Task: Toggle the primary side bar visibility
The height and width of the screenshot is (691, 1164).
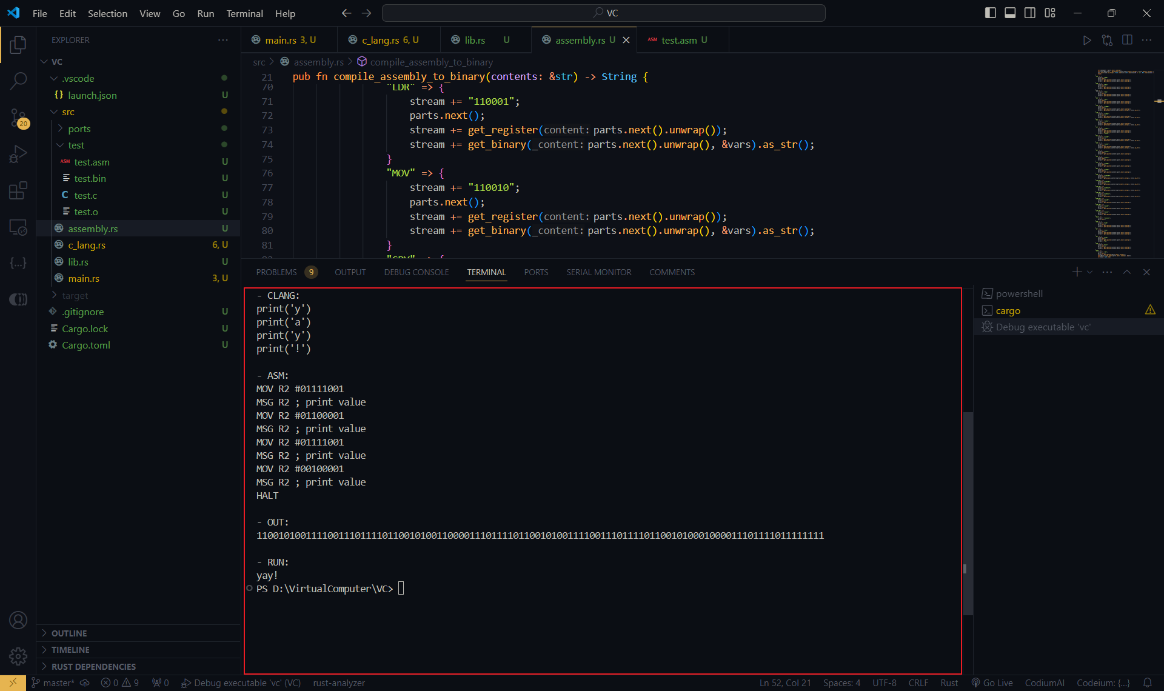Action: click(991, 13)
